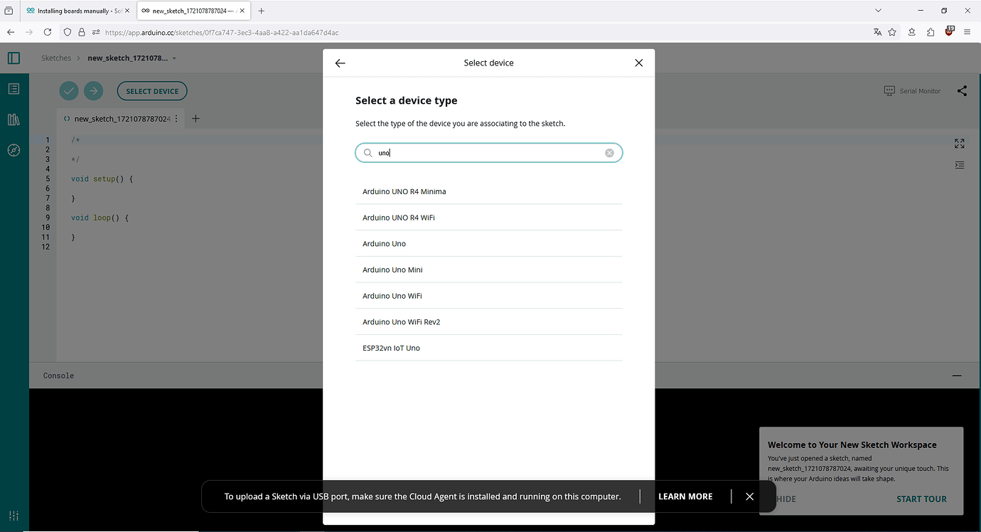Select Arduino Uno from the device list

click(x=384, y=243)
